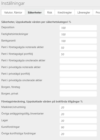Click Övriga kortfristiga fordringar input field
The height and width of the screenshot is (140, 100).
[78, 134]
